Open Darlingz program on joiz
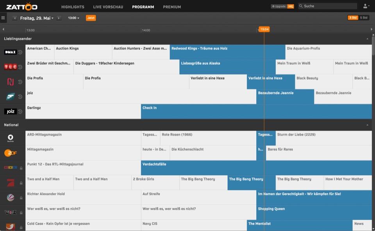 83,111
